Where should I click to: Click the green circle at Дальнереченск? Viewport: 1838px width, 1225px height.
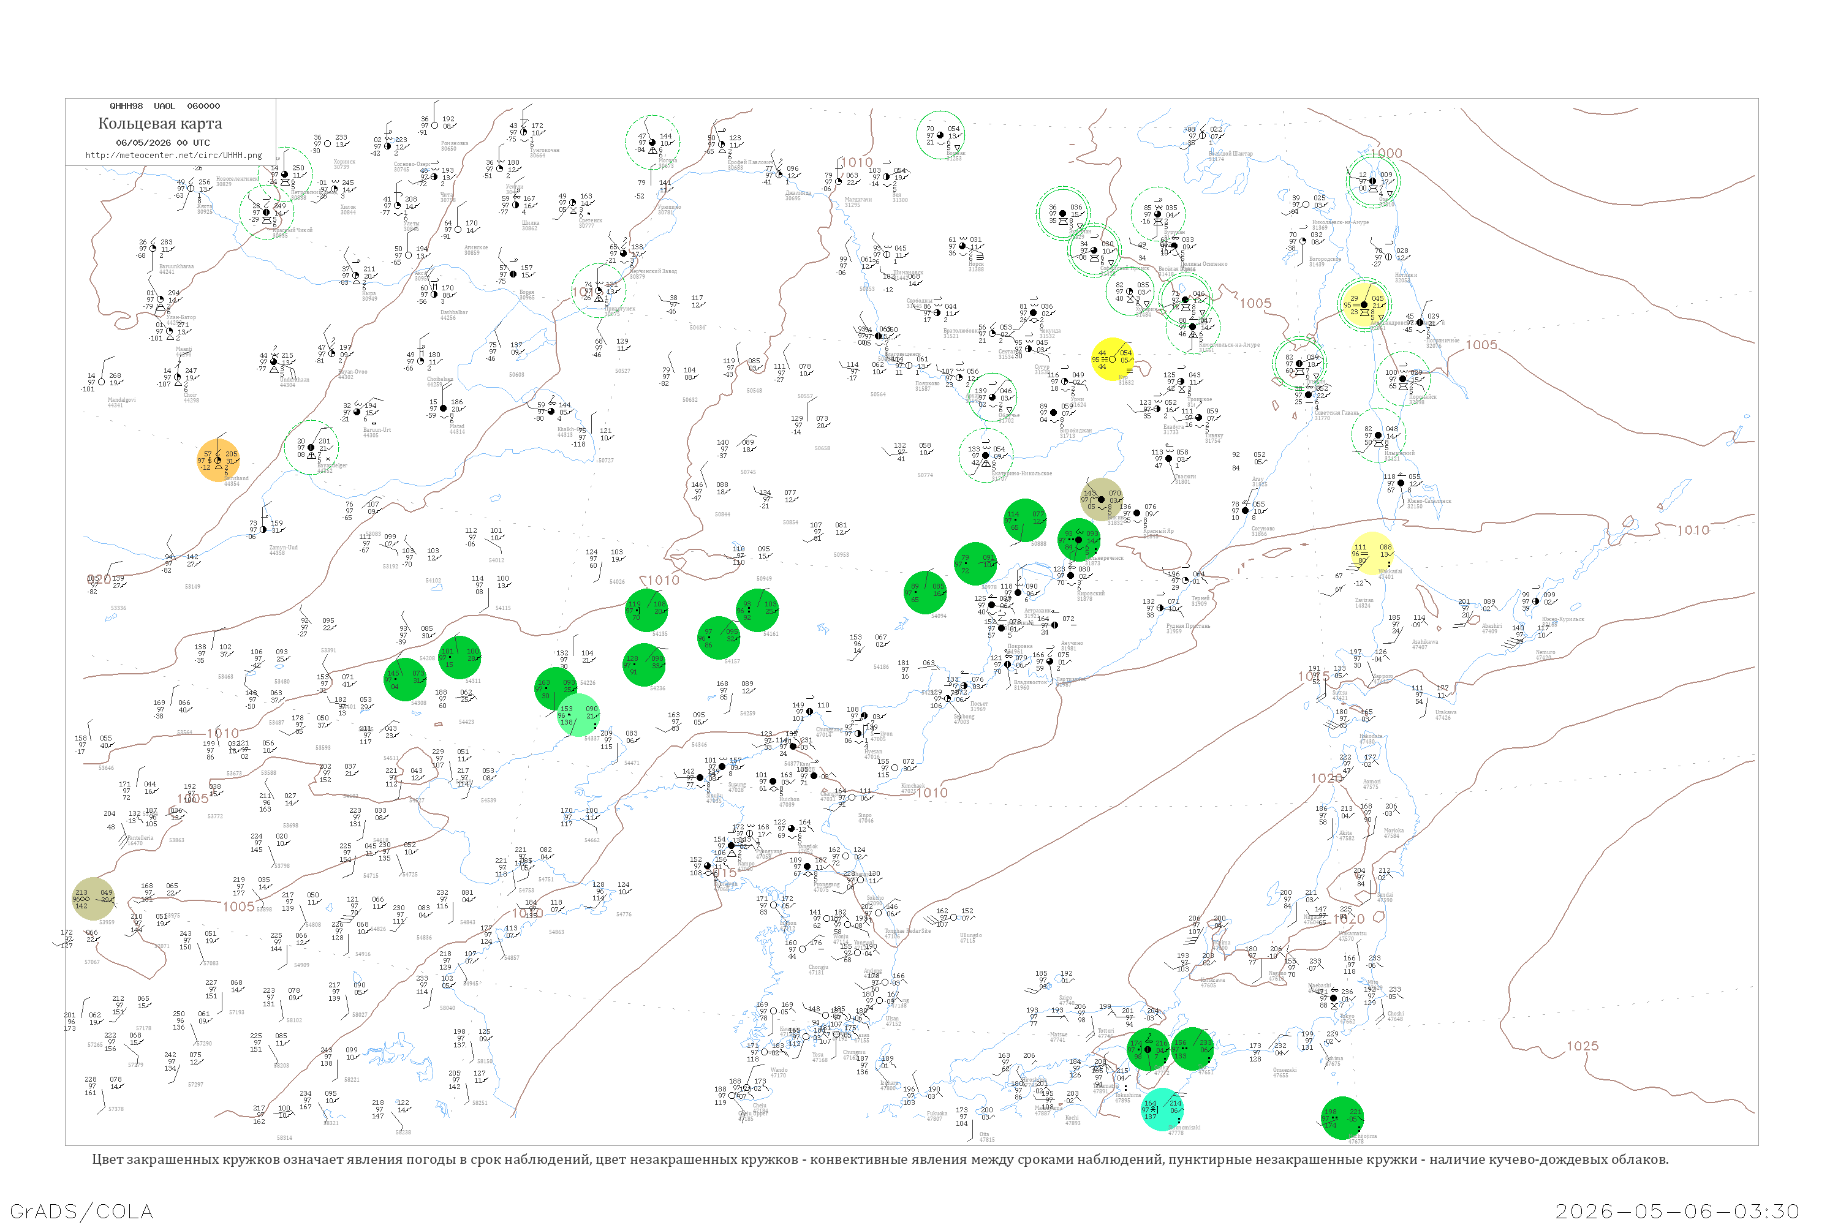coord(1079,540)
